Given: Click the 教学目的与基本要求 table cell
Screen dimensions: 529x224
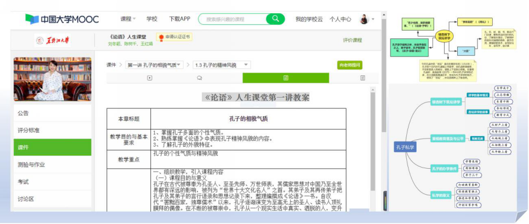Looking at the screenshot, I should coord(128,140).
